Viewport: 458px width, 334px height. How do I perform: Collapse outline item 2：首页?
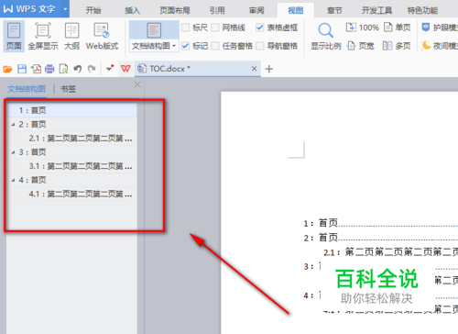13,125
